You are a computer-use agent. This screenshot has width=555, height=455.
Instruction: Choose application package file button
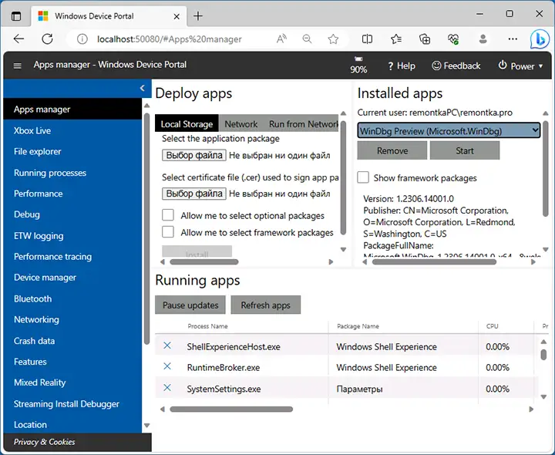pyautogui.click(x=194, y=155)
